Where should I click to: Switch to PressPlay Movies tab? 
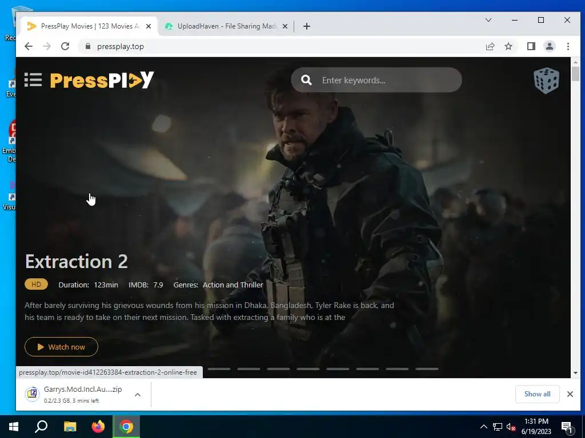coord(89,26)
